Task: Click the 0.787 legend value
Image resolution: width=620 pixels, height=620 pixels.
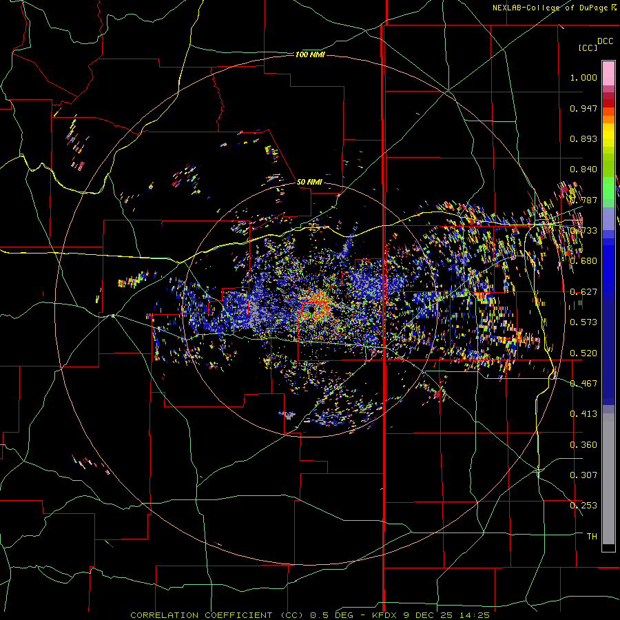Action: [x=583, y=200]
